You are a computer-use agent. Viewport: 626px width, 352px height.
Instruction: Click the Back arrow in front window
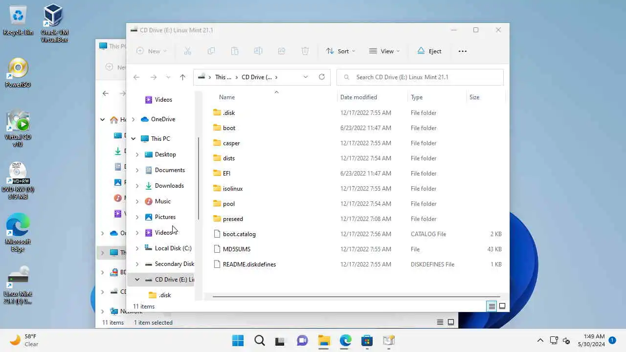pos(136,77)
